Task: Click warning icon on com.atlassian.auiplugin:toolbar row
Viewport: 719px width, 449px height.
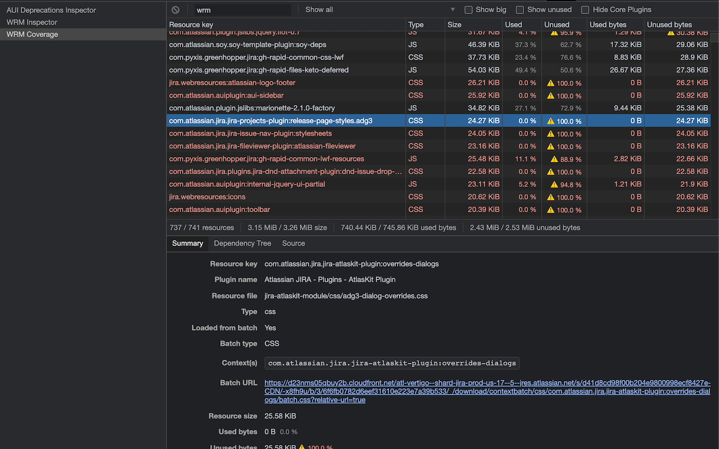Action: tap(549, 210)
